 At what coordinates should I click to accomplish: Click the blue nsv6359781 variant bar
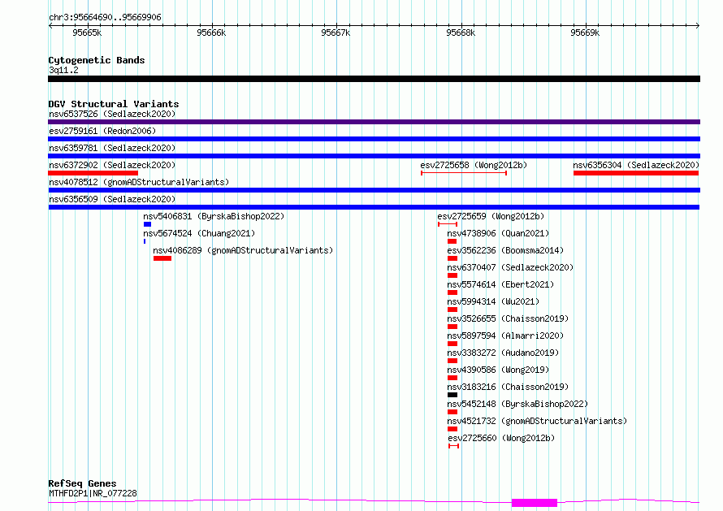pos(374,156)
